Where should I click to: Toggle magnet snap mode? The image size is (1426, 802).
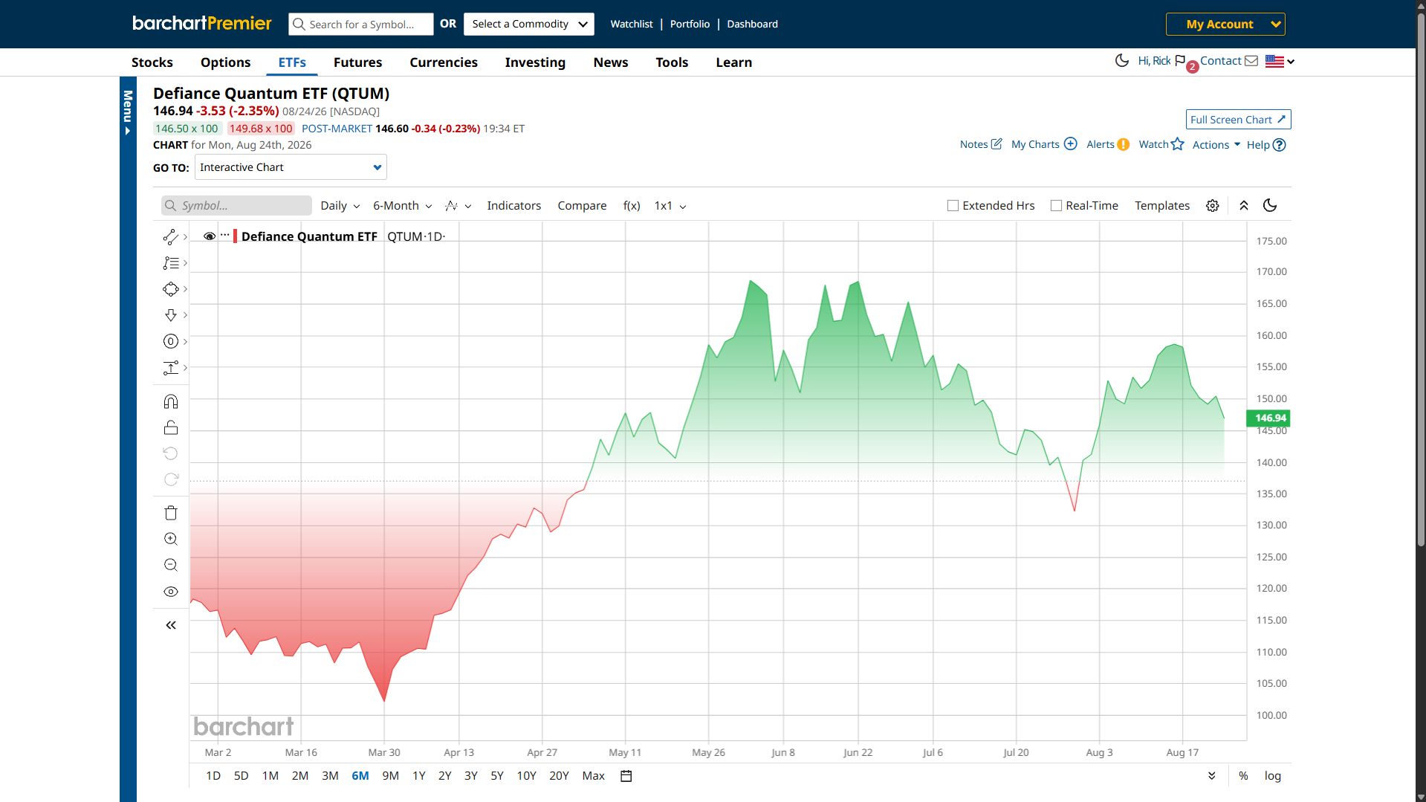pos(170,402)
